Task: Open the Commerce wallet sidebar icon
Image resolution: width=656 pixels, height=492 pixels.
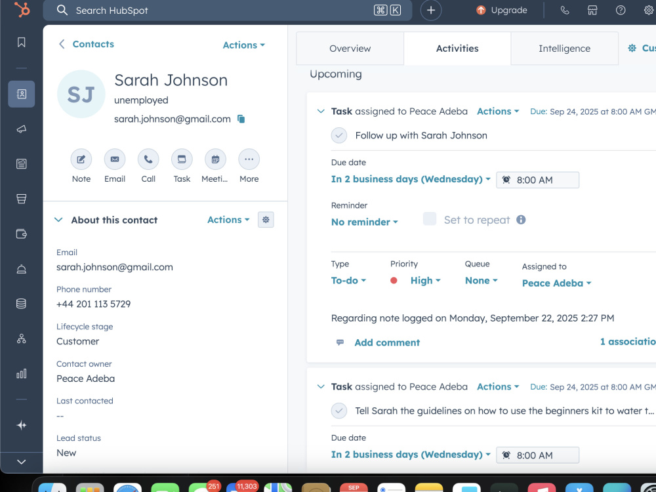Action: click(22, 234)
